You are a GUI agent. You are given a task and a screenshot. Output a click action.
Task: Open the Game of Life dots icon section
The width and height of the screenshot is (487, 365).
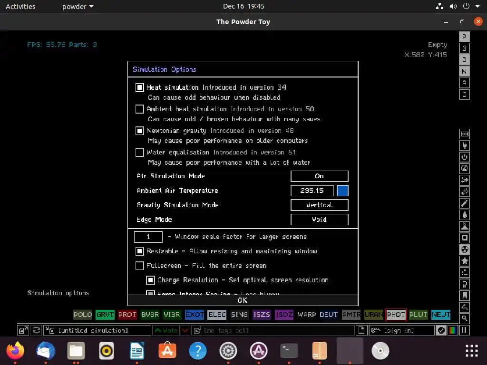464,272
